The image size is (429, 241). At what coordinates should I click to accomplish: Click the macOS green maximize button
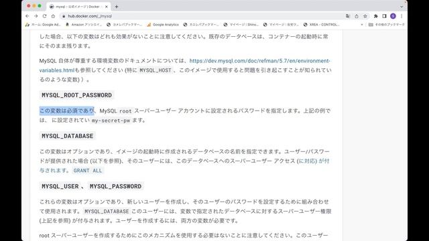pos(40,6)
